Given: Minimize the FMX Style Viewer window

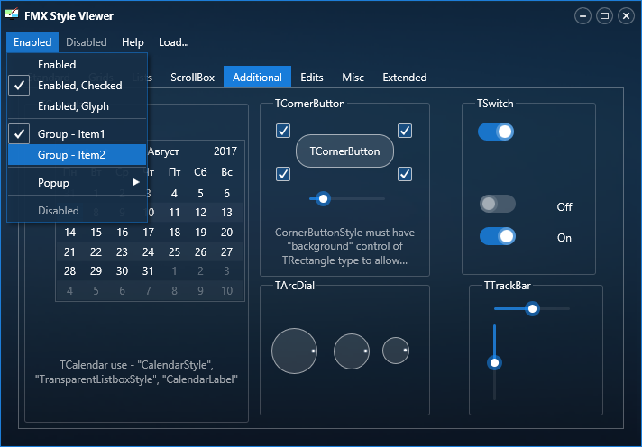Looking at the screenshot, I should [x=582, y=16].
